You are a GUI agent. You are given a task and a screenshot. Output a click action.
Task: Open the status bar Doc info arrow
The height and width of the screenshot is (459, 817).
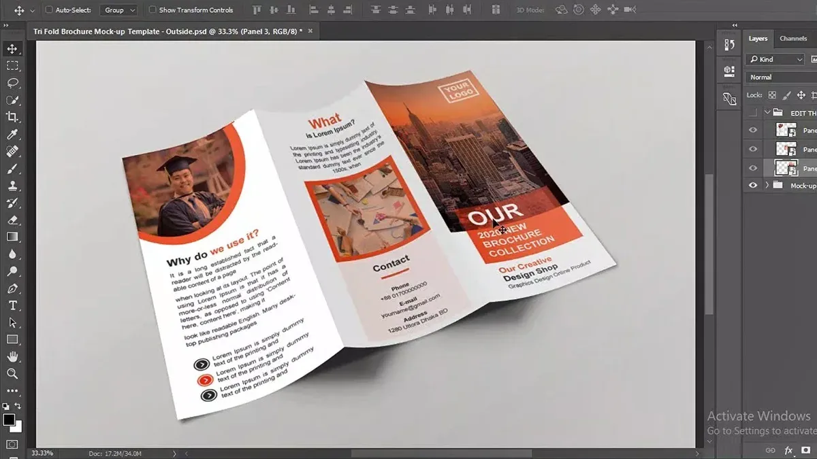174,453
